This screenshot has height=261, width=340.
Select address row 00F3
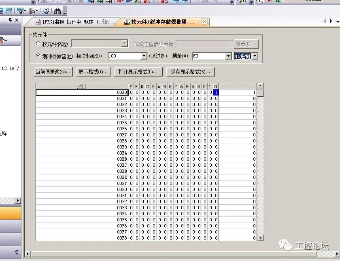point(82,208)
